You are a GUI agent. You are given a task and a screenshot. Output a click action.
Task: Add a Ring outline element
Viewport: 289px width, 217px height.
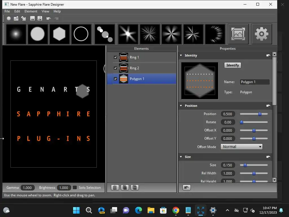point(81,34)
